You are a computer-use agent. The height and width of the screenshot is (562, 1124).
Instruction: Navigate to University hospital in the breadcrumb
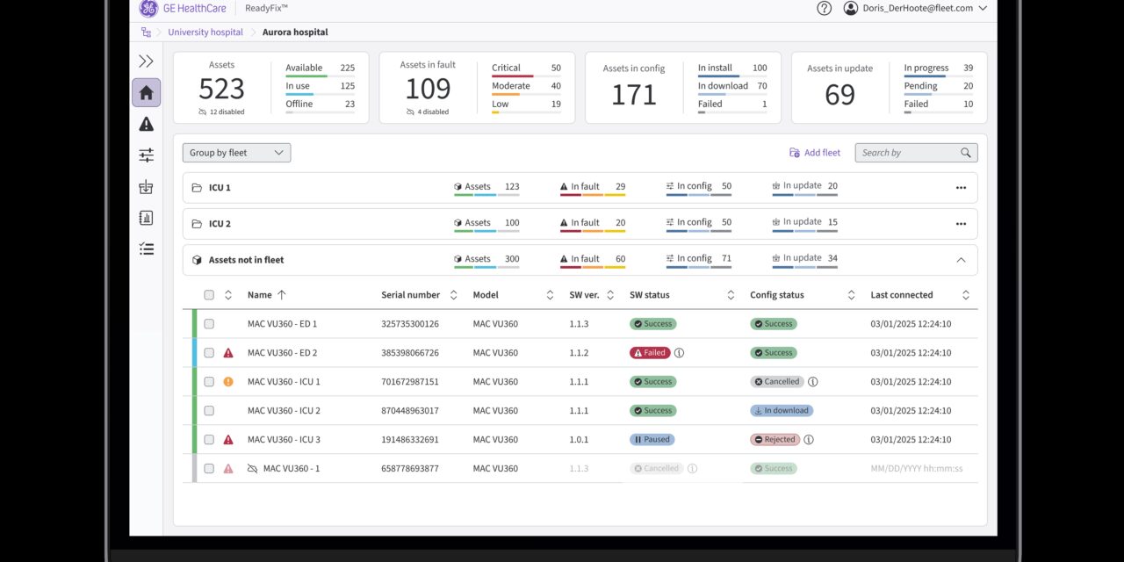pyautogui.click(x=205, y=31)
